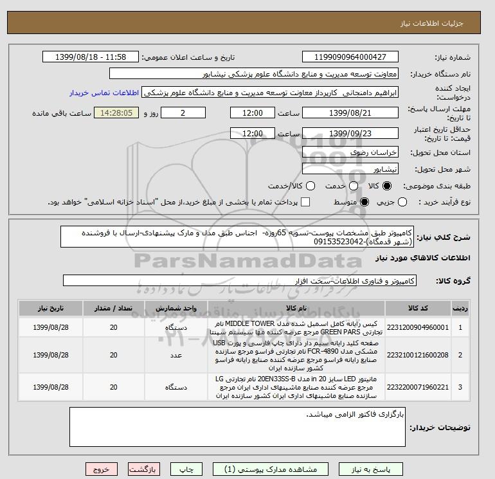Click the جزئیات اطلاعات نیاز page header

tap(431, 23)
